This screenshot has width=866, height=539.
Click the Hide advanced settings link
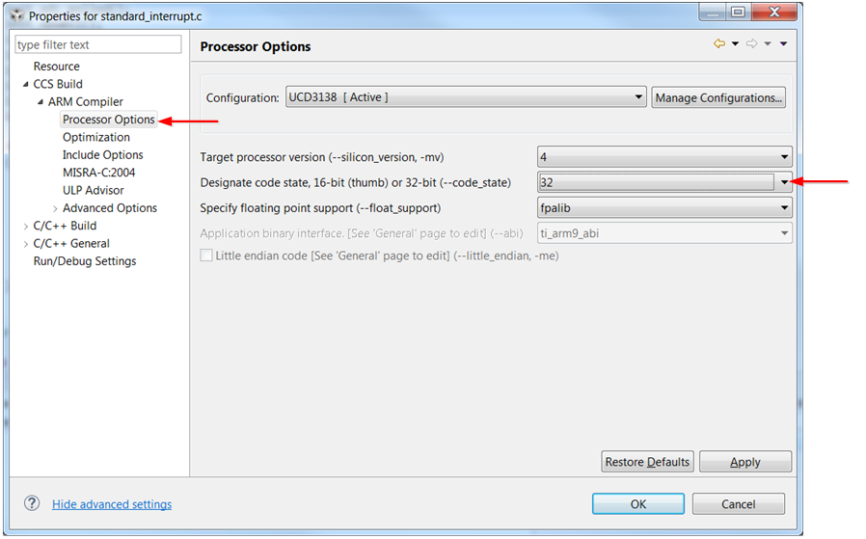112,504
